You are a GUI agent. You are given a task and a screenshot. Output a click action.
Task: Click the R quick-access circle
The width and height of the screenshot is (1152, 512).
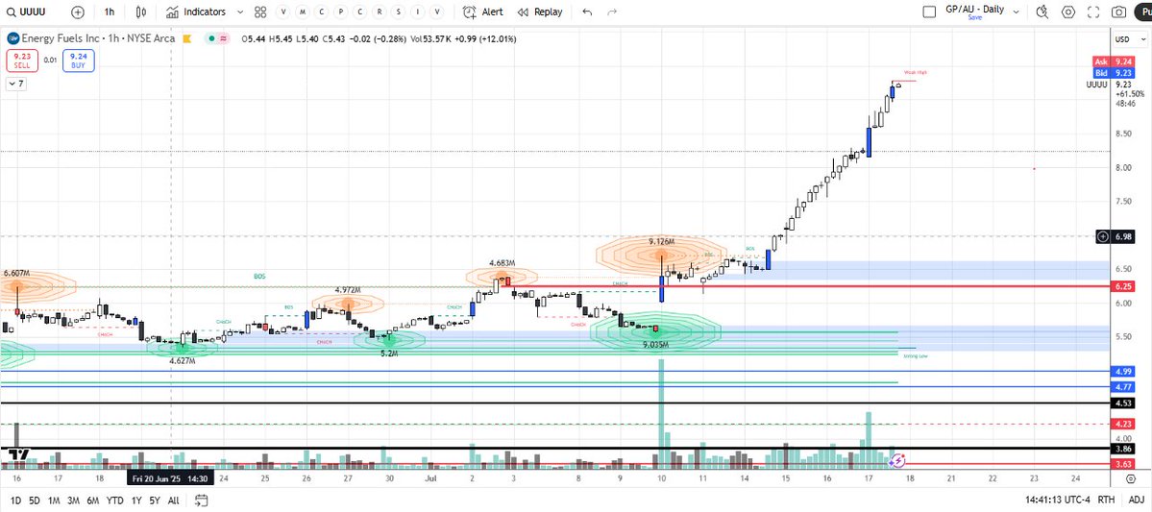pyautogui.click(x=380, y=12)
